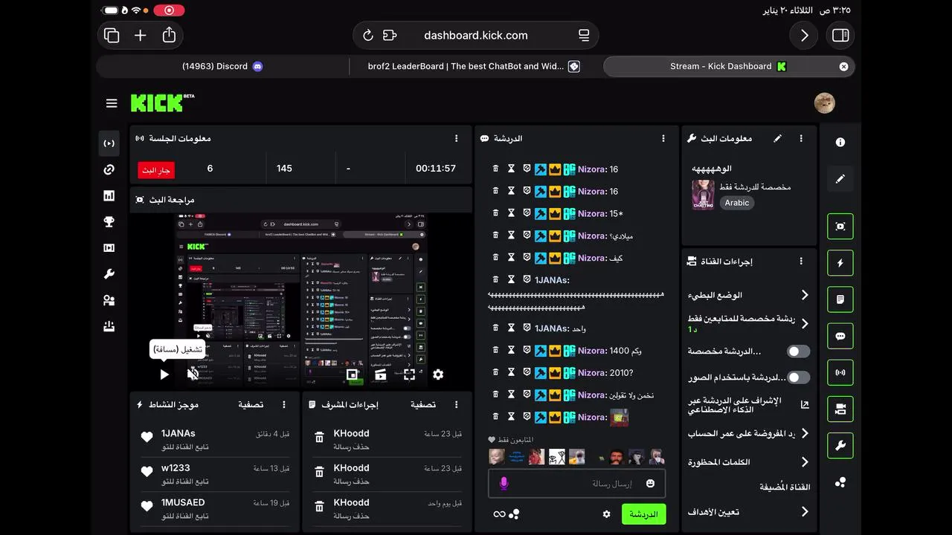Open chat panel three-dot menu

(663, 138)
